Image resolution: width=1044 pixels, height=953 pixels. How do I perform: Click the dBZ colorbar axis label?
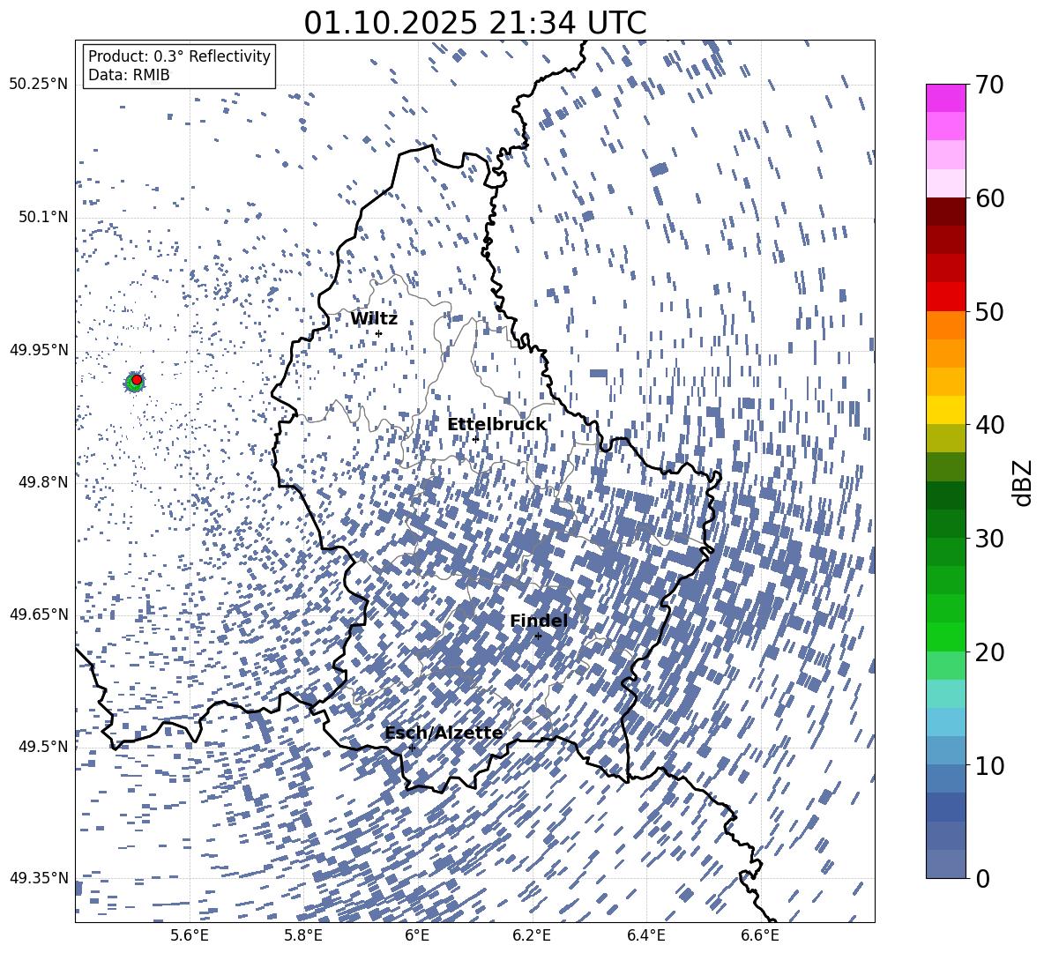point(1022,482)
